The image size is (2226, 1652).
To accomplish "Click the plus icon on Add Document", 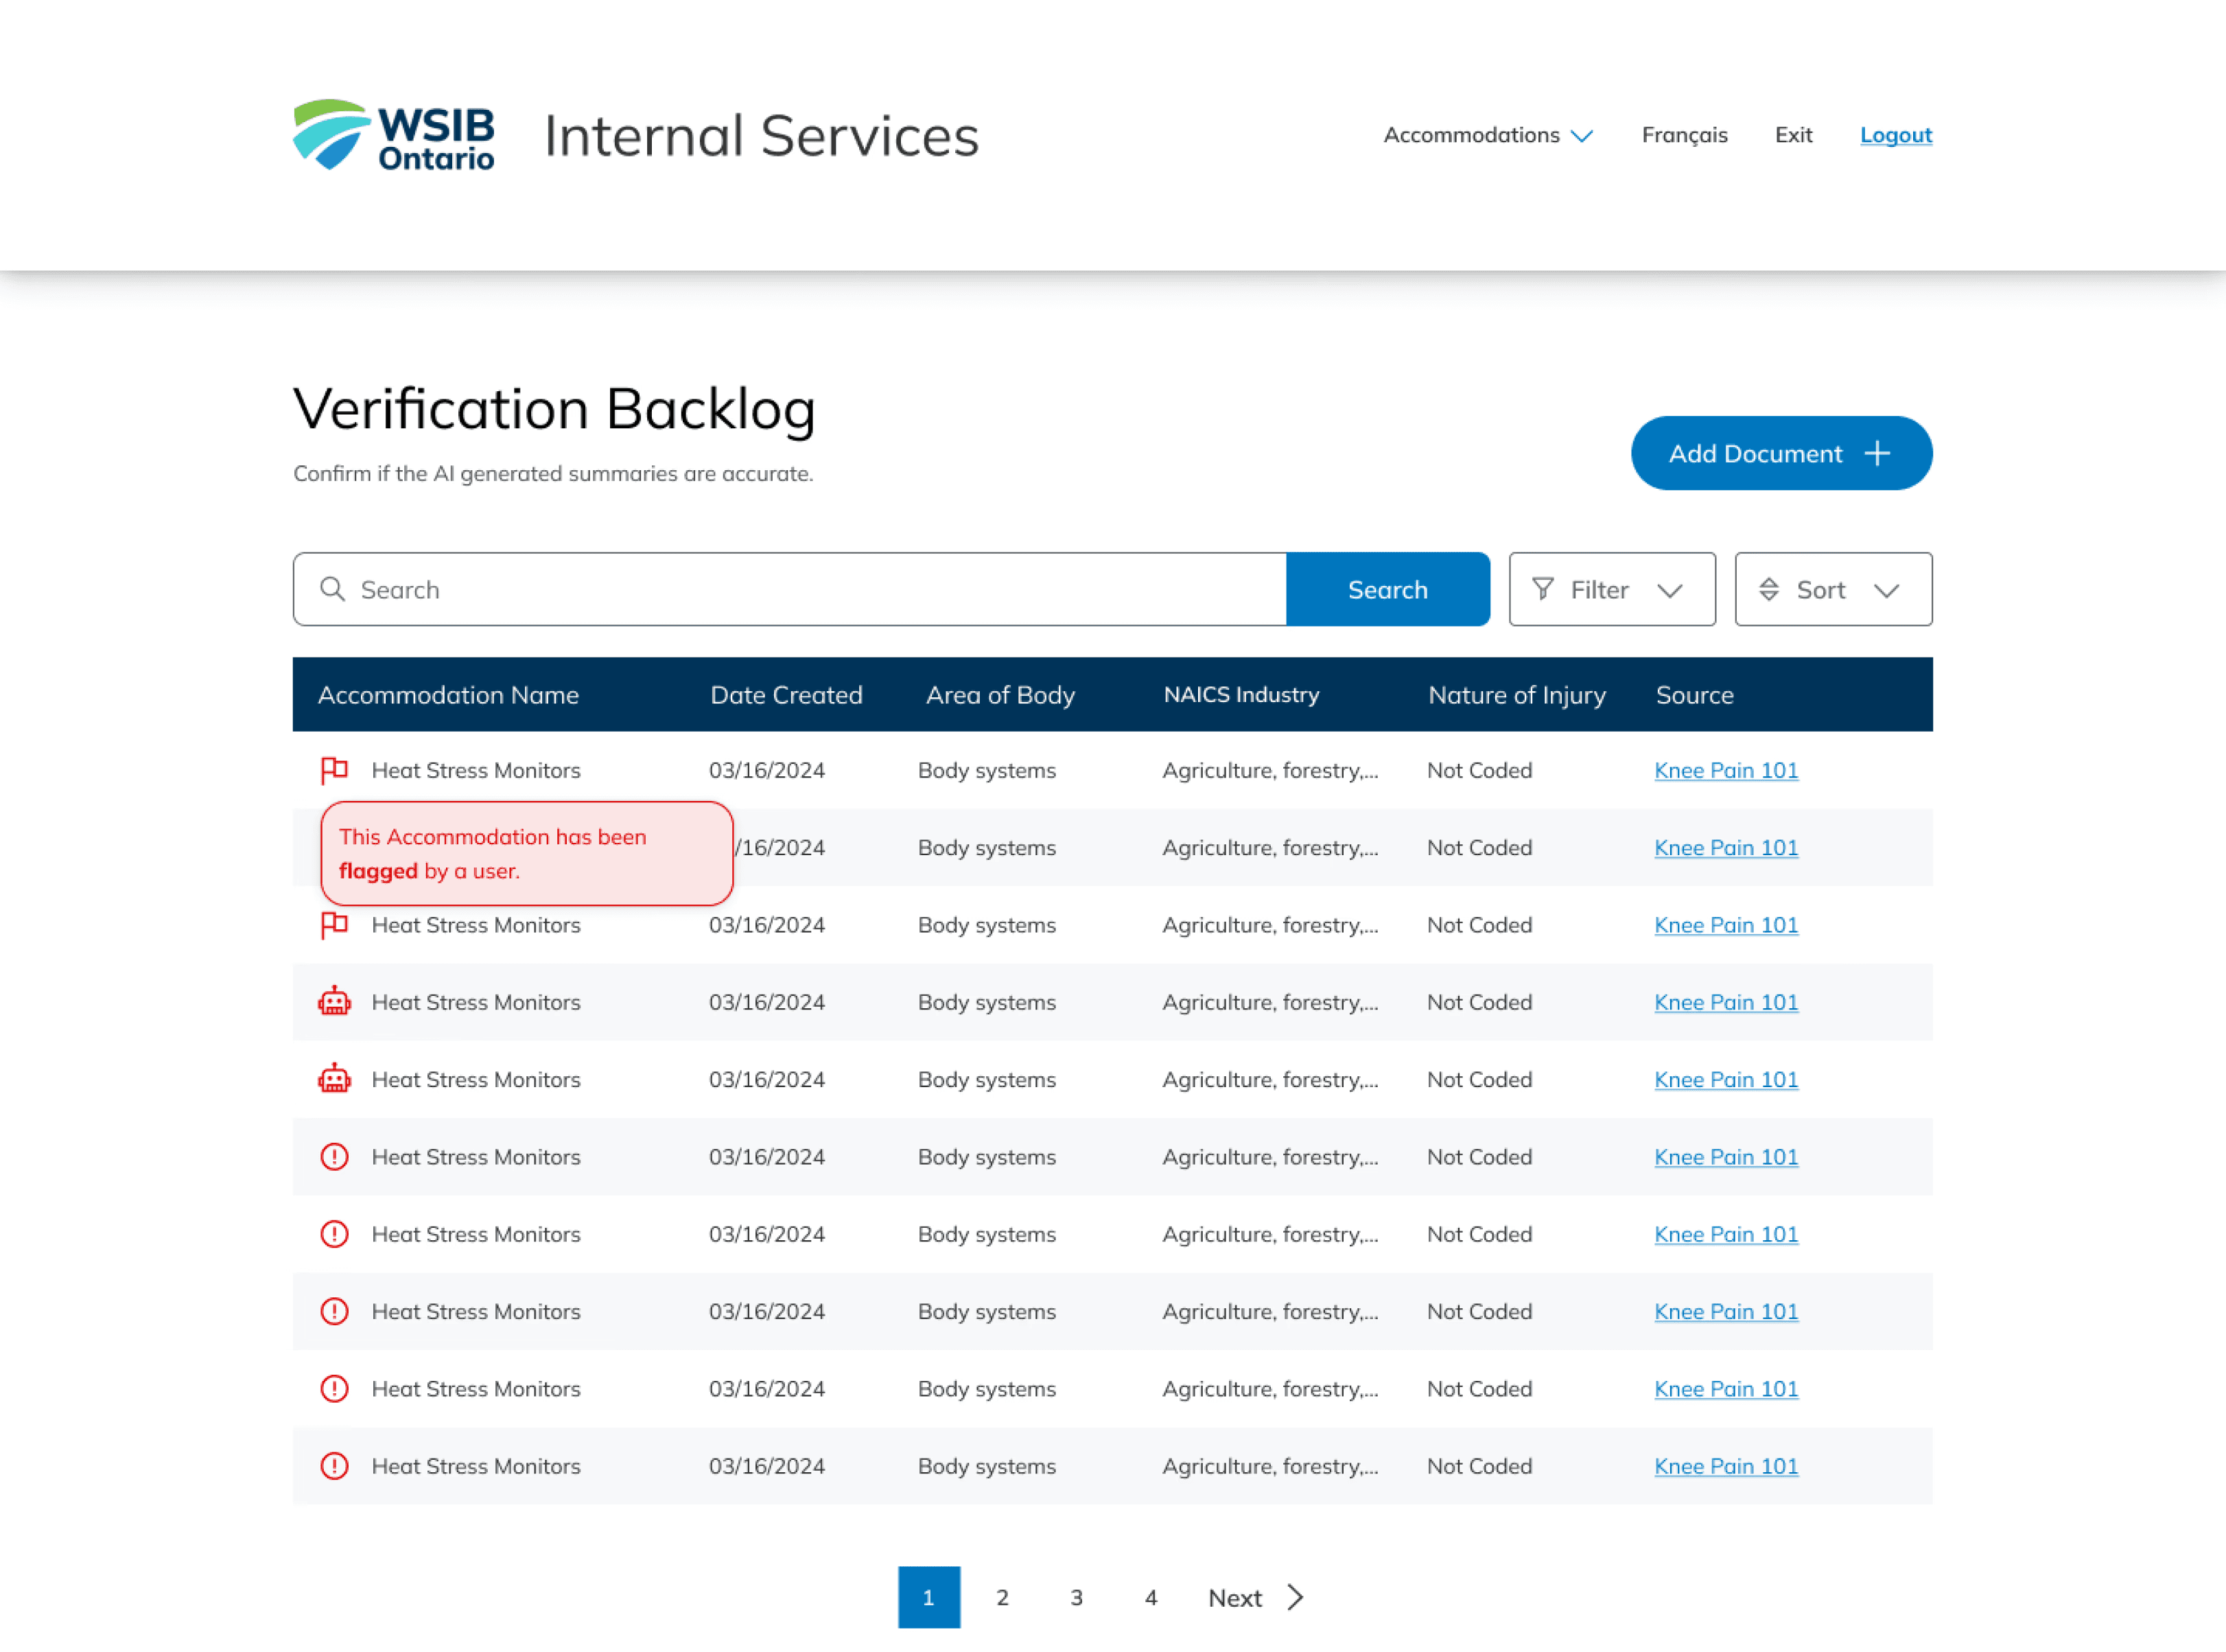I will click(x=1876, y=454).
